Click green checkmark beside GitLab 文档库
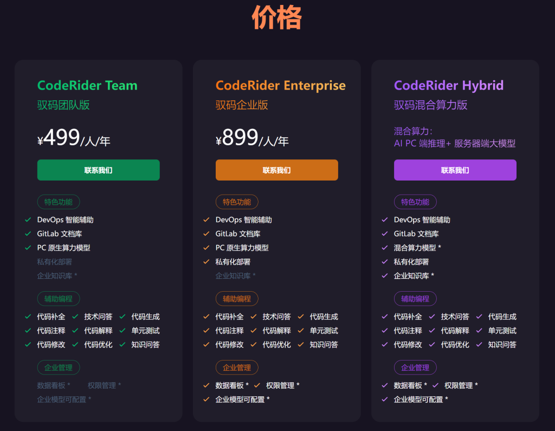Image resolution: width=555 pixels, height=431 pixels. (28, 234)
